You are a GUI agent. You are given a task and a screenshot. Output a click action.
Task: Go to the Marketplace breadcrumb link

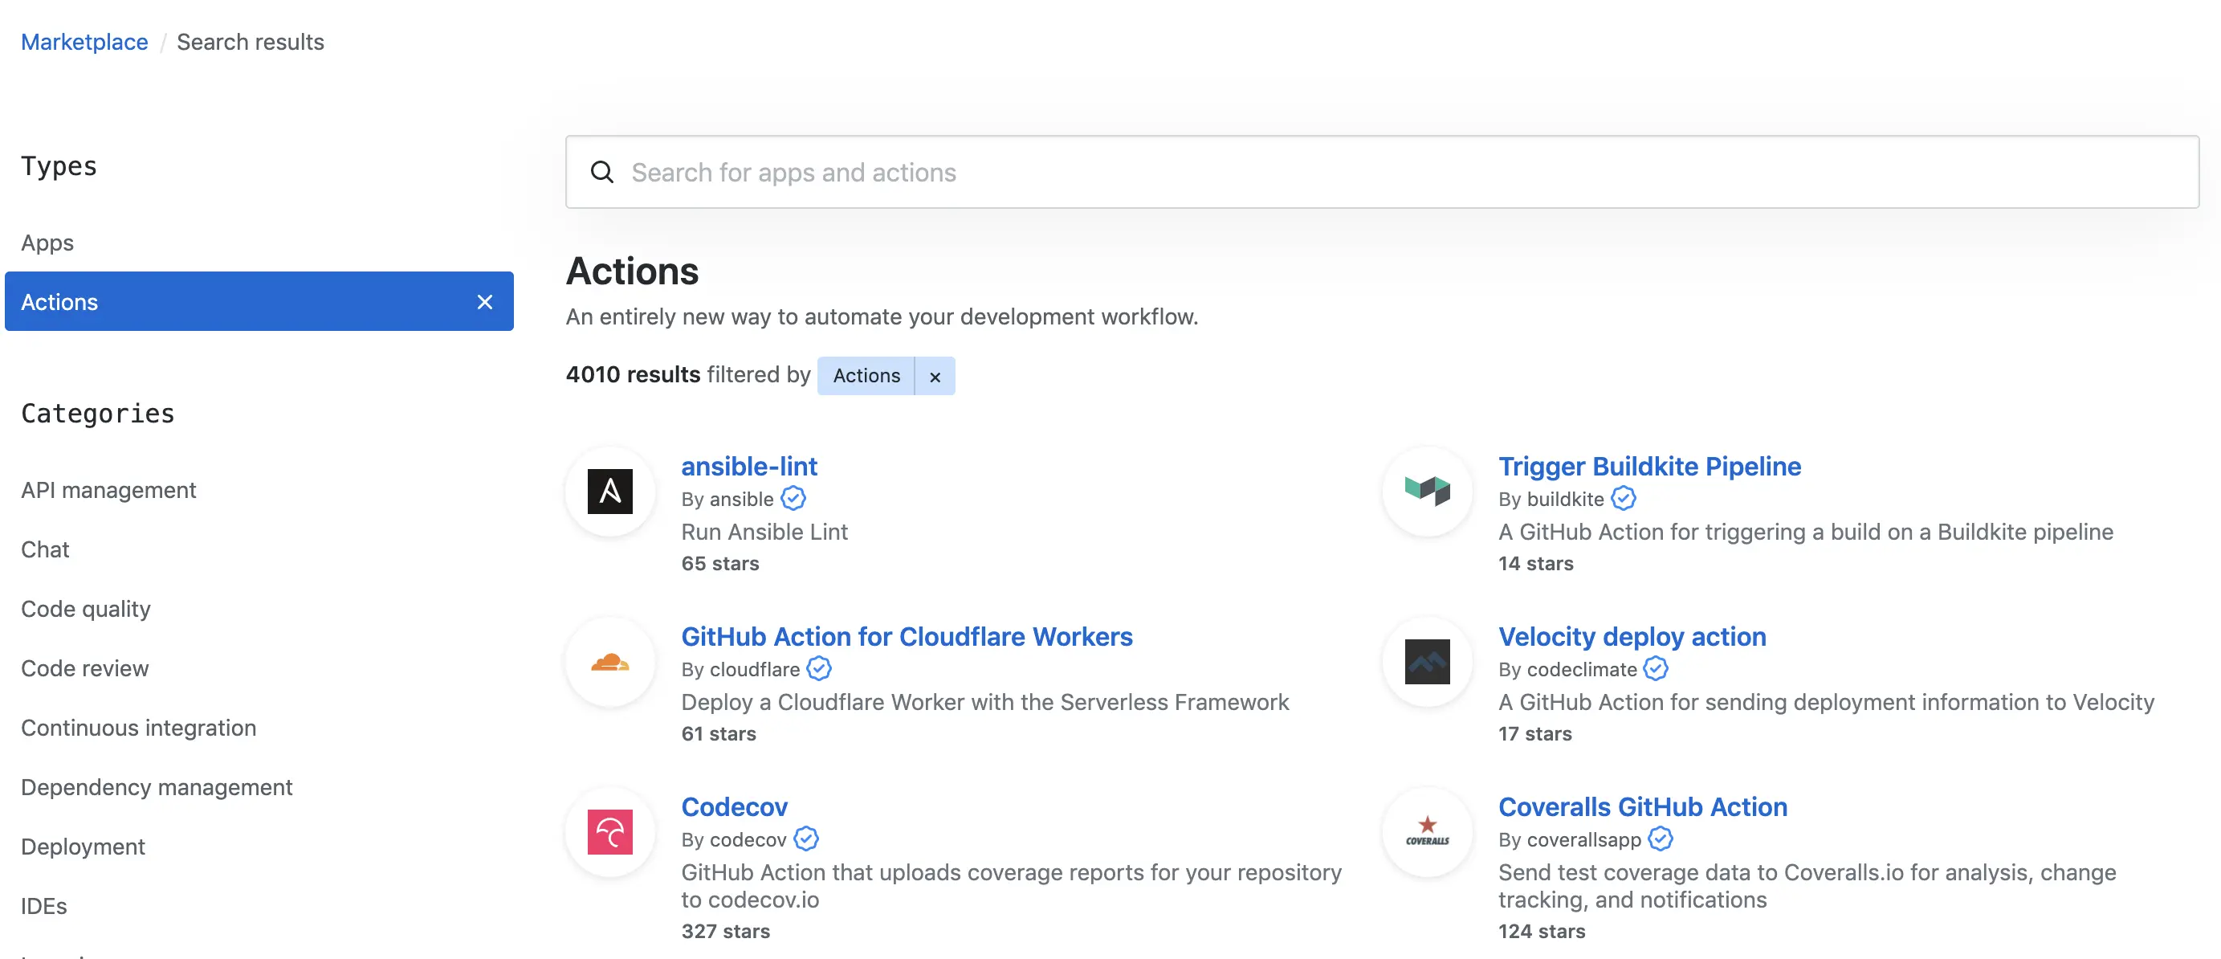(84, 42)
